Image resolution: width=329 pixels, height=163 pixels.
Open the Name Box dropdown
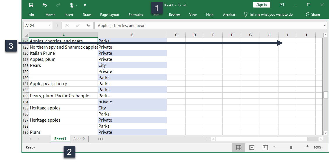tap(50, 25)
